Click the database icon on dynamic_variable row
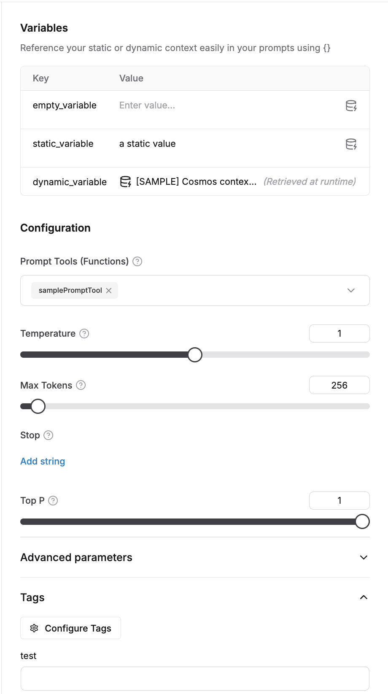Image resolution: width=388 pixels, height=694 pixels. [125, 181]
